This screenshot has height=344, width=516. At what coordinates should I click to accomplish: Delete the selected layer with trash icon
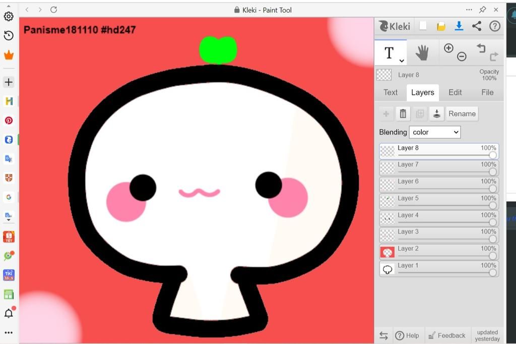click(x=403, y=113)
